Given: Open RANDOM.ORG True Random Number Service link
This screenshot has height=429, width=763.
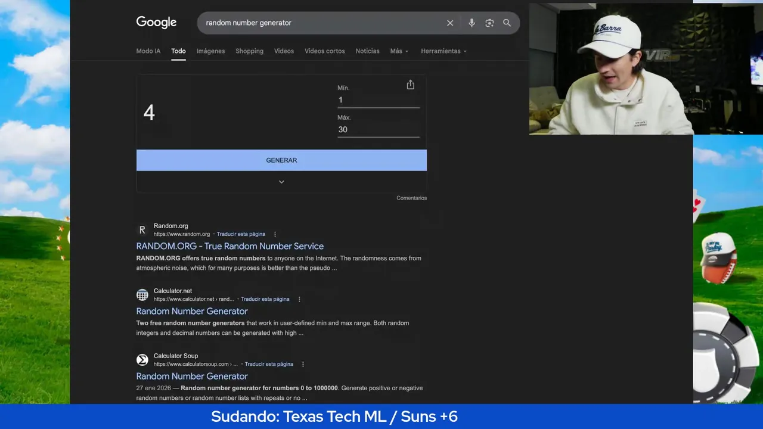Looking at the screenshot, I should click(230, 246).
